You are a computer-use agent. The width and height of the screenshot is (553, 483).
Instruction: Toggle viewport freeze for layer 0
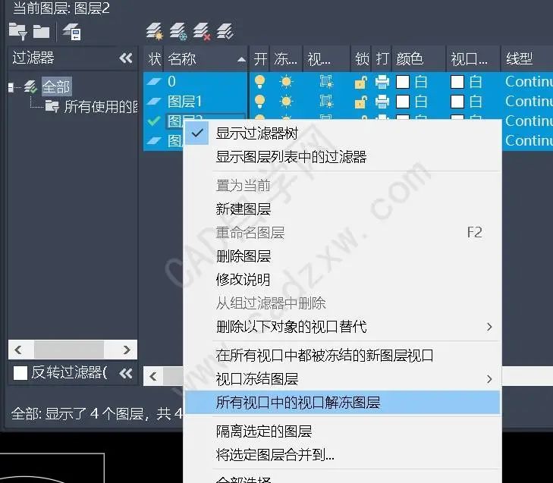tap(326, 82)
